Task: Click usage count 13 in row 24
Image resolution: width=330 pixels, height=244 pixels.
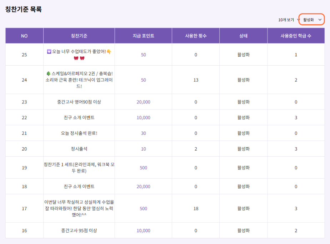Action: (x=196, y=80)
